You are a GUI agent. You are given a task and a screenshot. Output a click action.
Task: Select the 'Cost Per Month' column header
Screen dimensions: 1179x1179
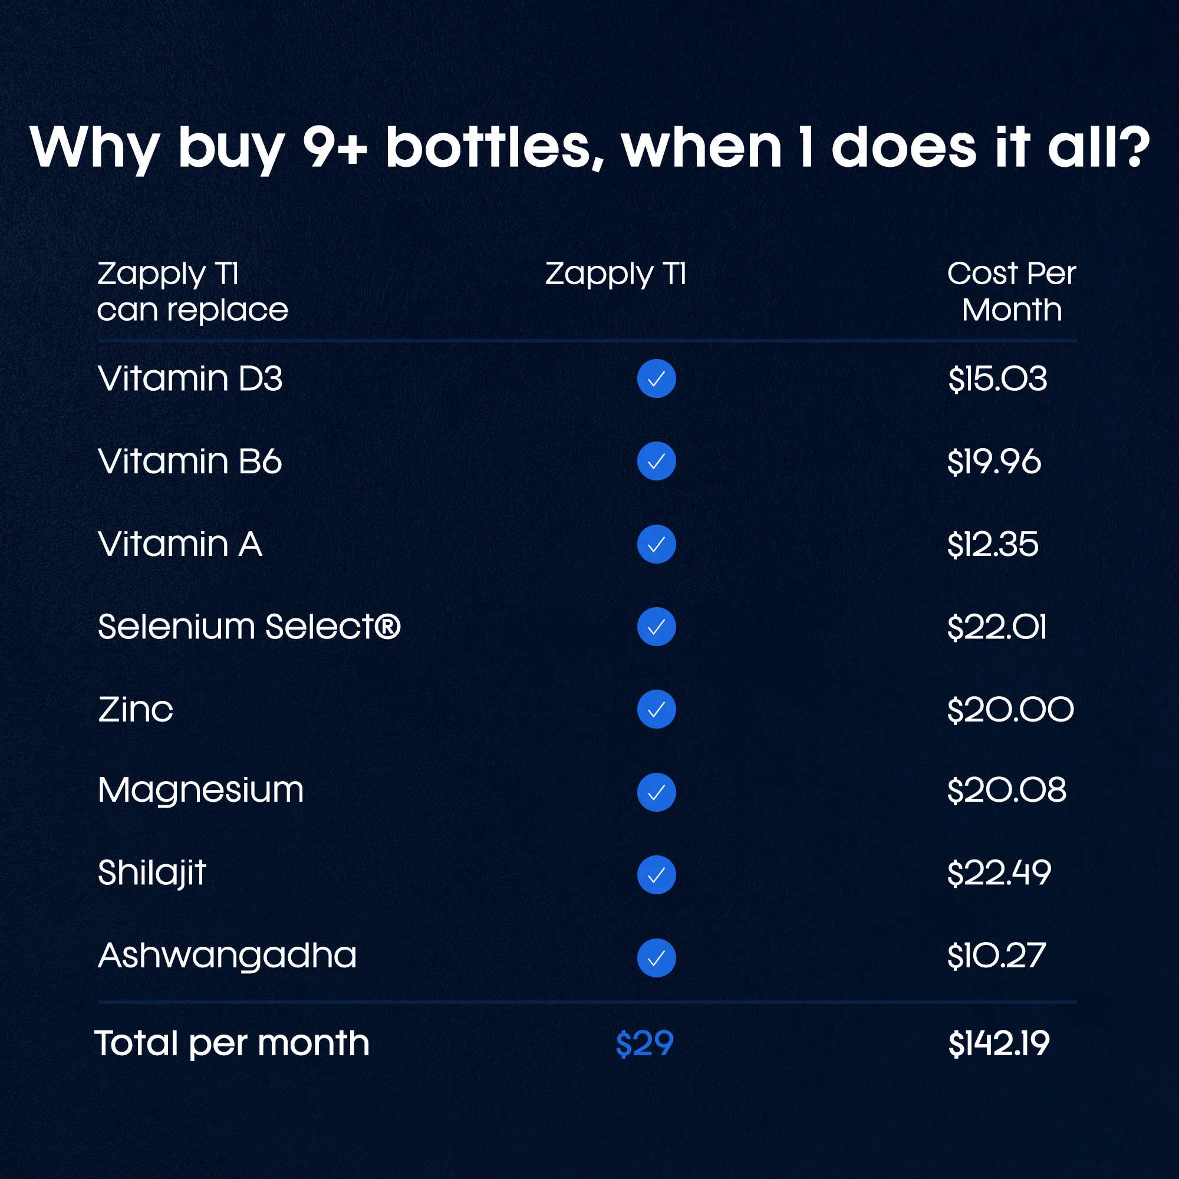[1011, 292]
